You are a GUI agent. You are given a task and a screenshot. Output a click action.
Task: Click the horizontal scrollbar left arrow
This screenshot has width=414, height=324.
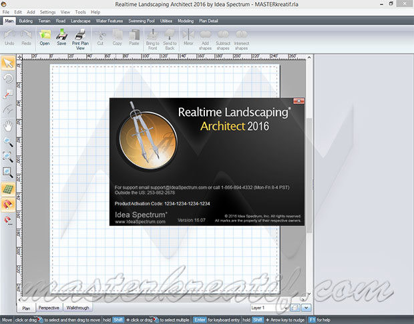pyautogui.click(x=19, y=300)
